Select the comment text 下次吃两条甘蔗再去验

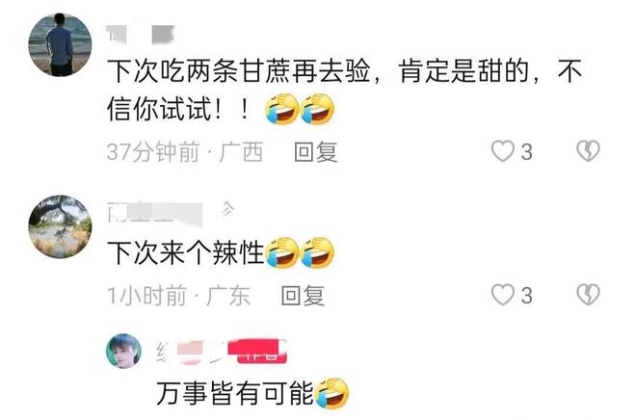(239, 71)
